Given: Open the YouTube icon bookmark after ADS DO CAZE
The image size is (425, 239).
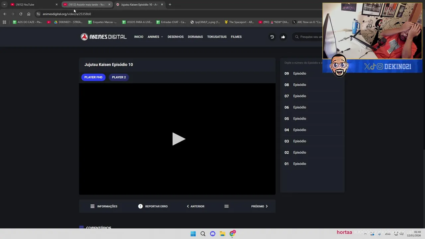Looking at the screenshot, I should point(49,22).
